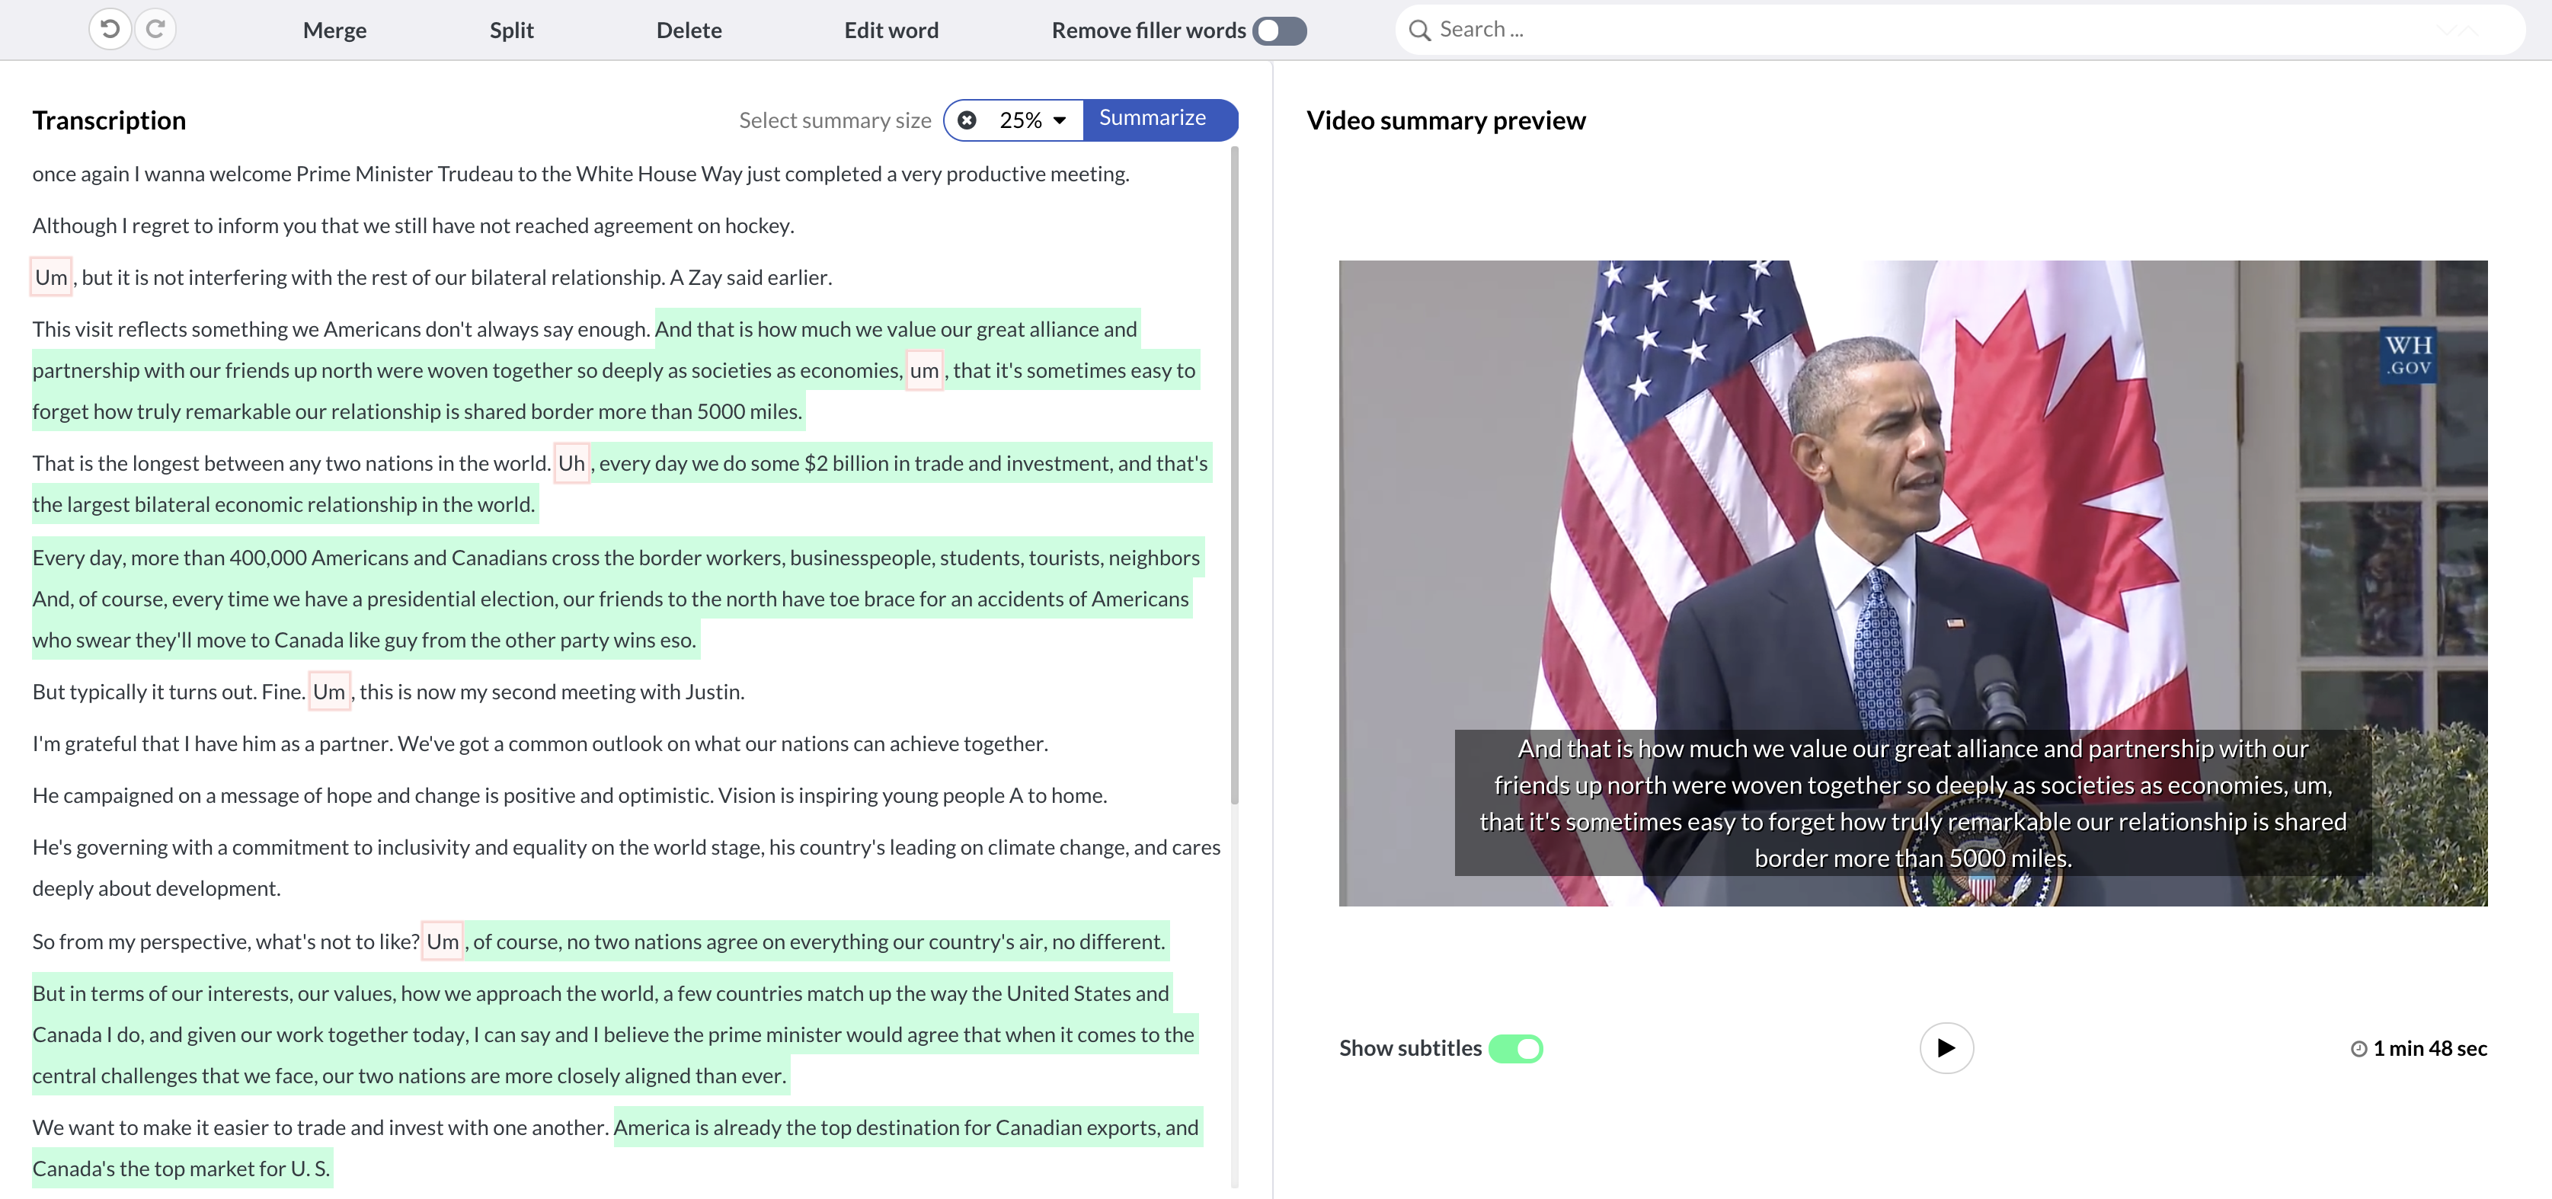Enable Remove filler words toggle
2552x1199 pixels.
tap(1279, 30)
